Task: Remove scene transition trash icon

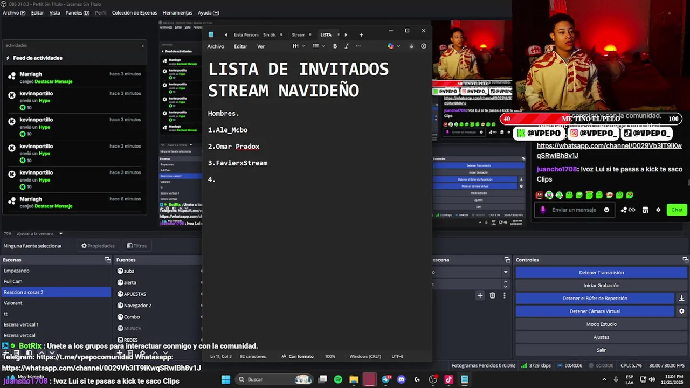Action: coord(492,295)
